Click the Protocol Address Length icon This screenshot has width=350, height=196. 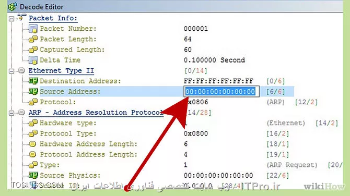pyautogui.click(x=32, y=154)
